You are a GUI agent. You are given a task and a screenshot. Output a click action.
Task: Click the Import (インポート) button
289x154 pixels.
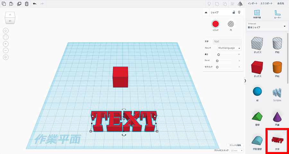[x=252, y=4]
